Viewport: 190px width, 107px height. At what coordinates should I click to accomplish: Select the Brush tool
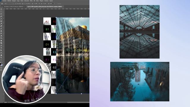(x=1, y=29)
